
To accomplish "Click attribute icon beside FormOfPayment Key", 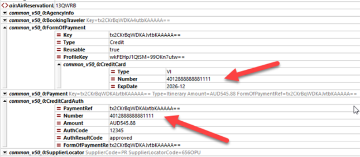I will click(x=59, y=35).
